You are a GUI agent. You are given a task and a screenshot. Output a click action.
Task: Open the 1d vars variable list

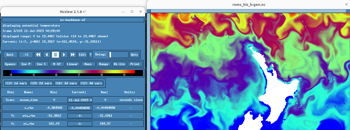(16, 83)
